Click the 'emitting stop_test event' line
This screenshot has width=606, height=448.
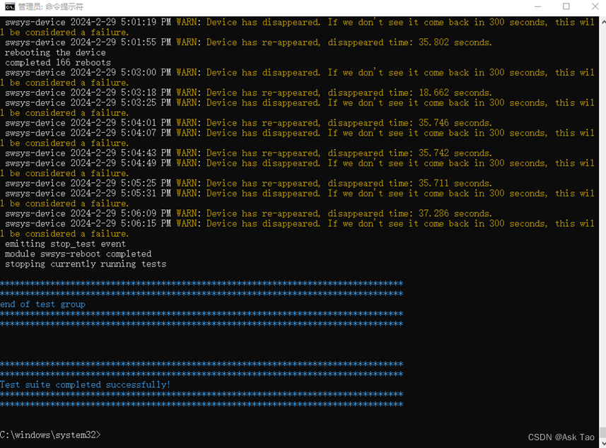pyautogui.click(x=65, y=244)
